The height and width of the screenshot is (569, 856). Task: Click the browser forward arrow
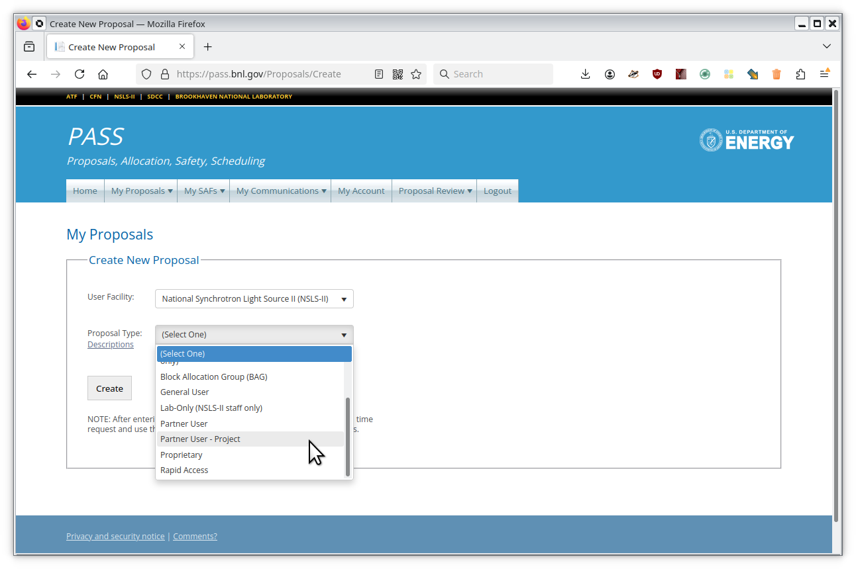pyautogui.click(x=56, y=74)
